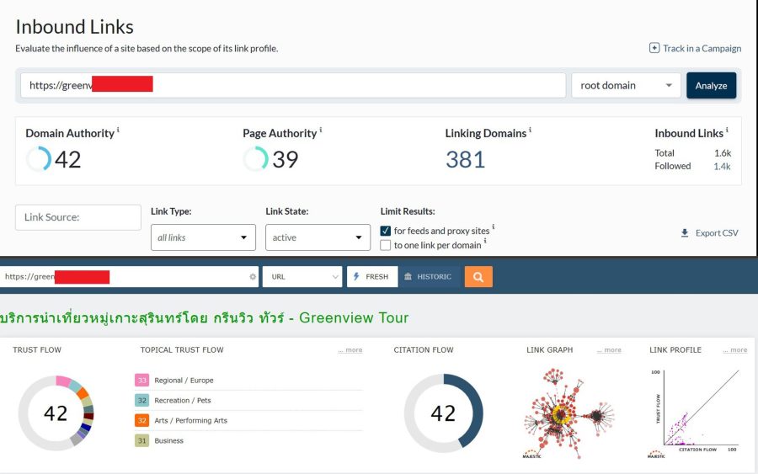Click more link next to Topical Trust Flow

click(x=350, y=350)
